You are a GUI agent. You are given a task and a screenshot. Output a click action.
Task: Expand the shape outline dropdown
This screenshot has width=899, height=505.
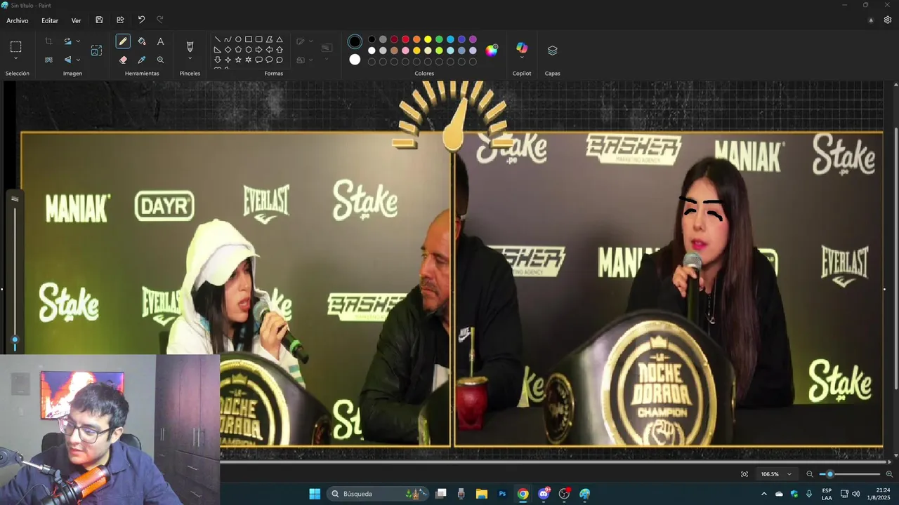click(x=311, y=42)
